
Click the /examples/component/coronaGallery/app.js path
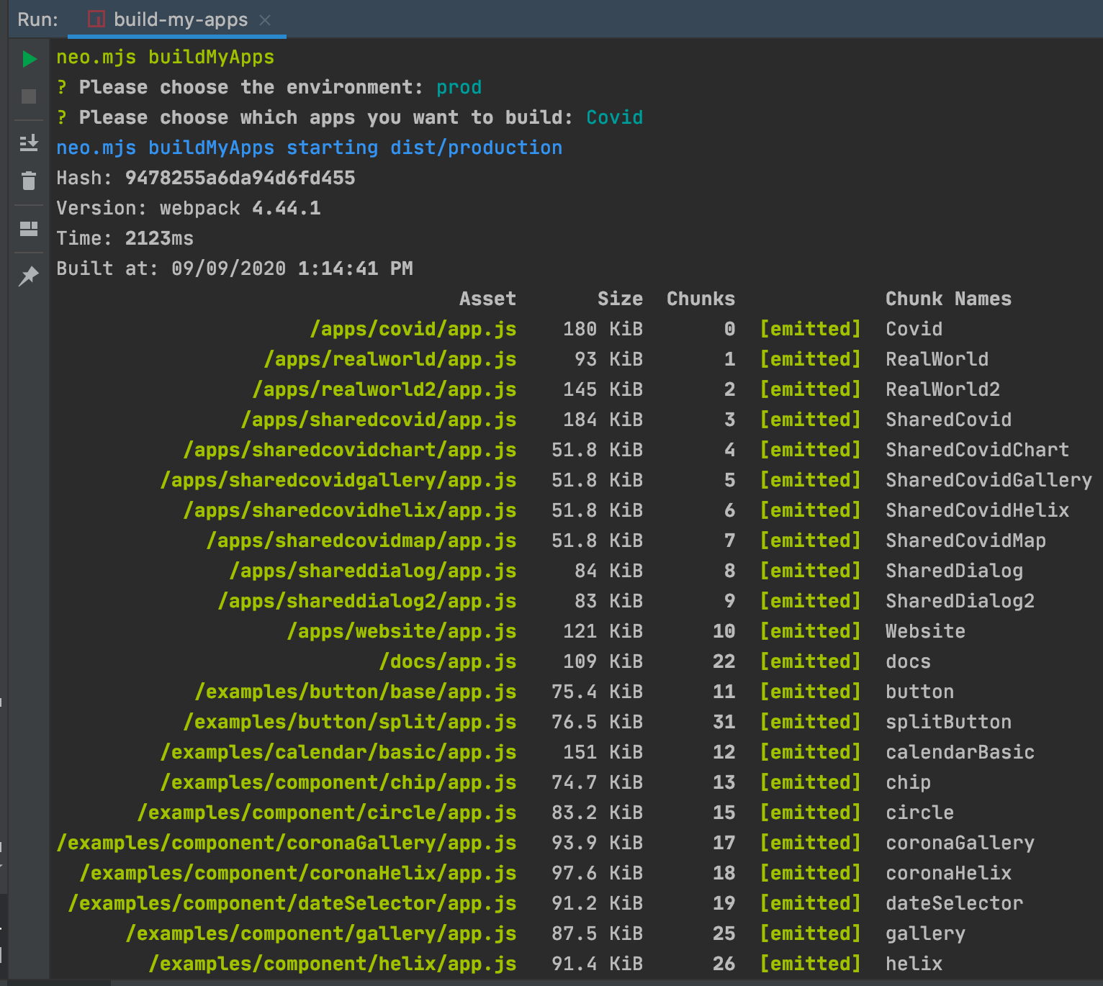[x=287, y=843]
